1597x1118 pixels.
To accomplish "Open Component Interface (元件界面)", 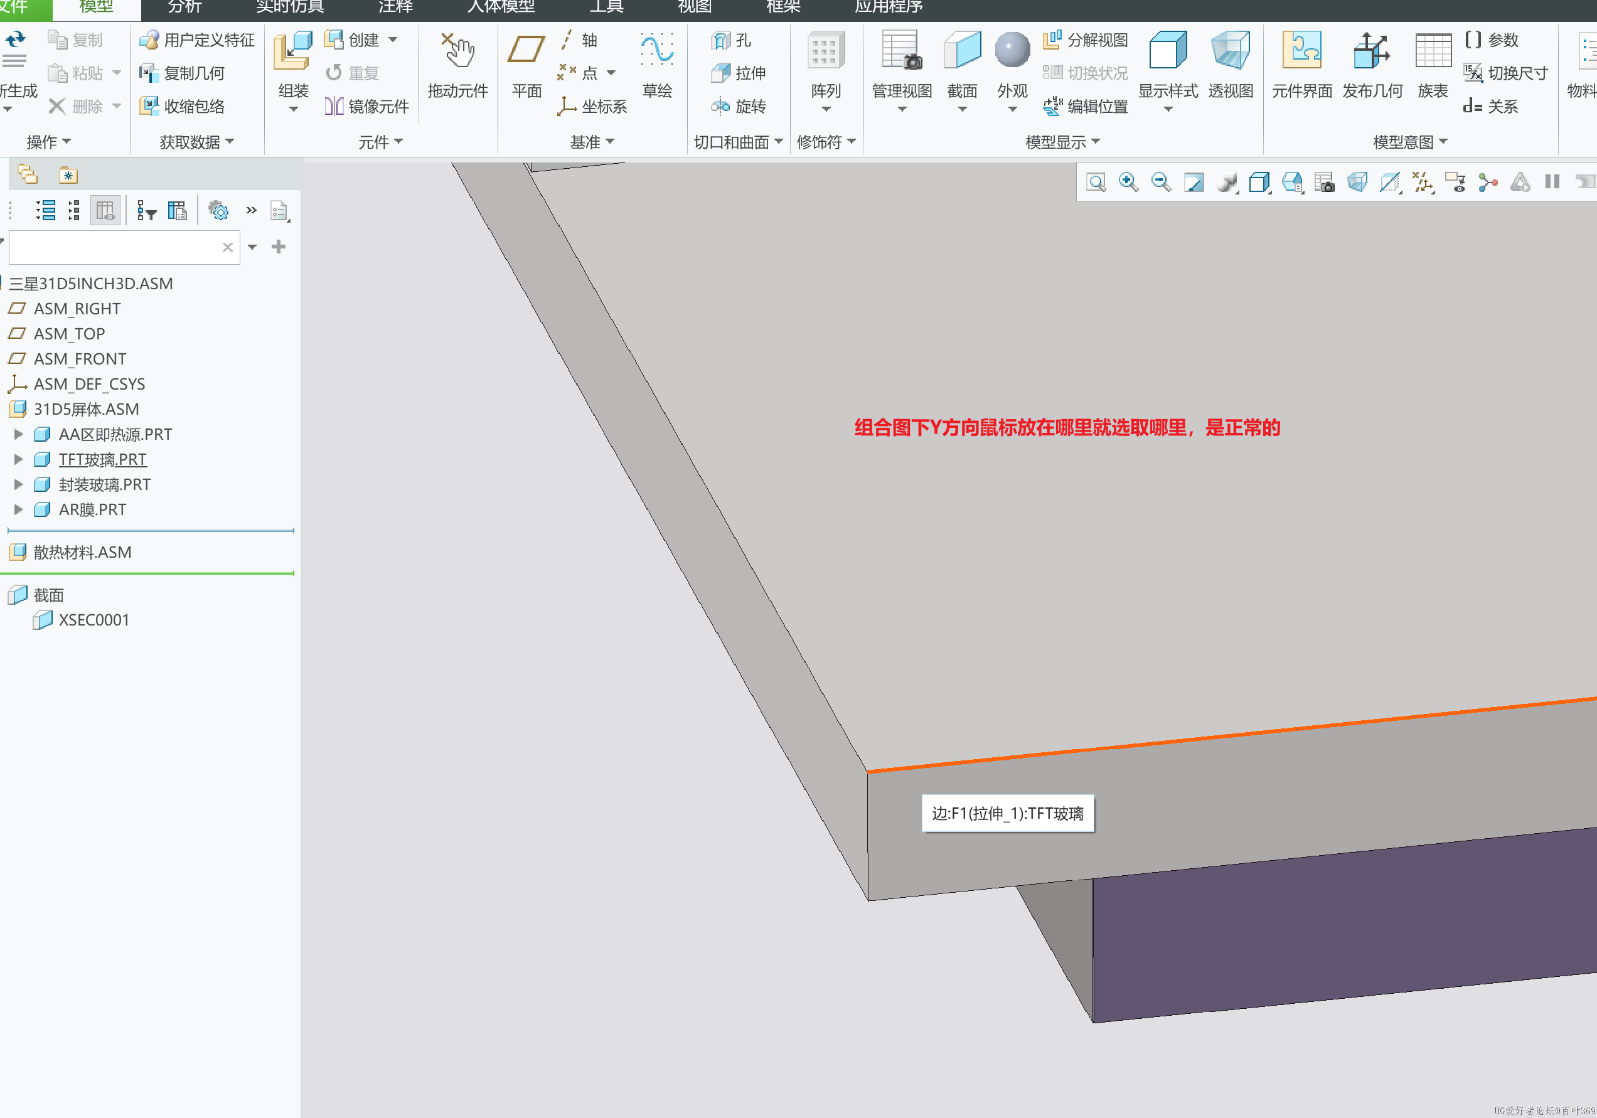I will 1302,65.
